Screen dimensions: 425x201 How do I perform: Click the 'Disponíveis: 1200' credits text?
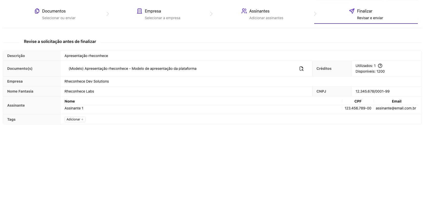pyautogui.click(x=370, y=71)
